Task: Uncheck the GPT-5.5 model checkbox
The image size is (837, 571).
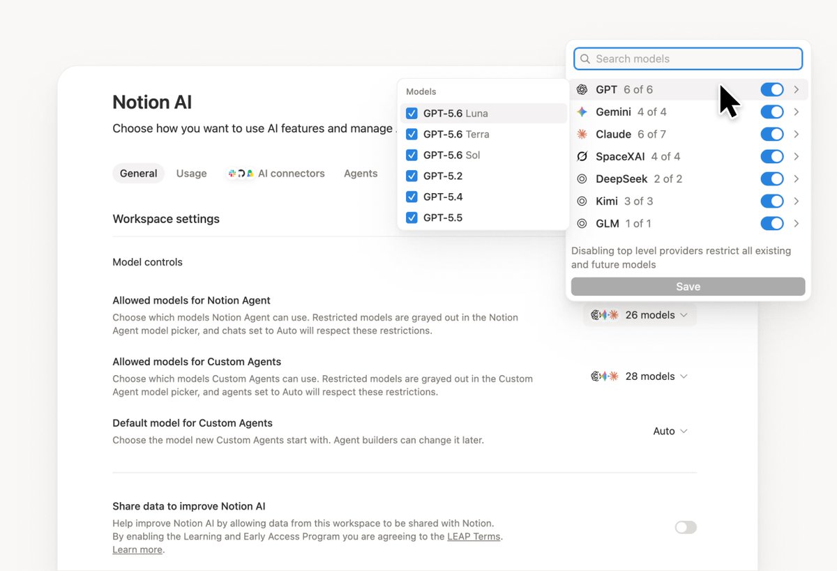Action: pyautogui.click(x=412, y=218)
